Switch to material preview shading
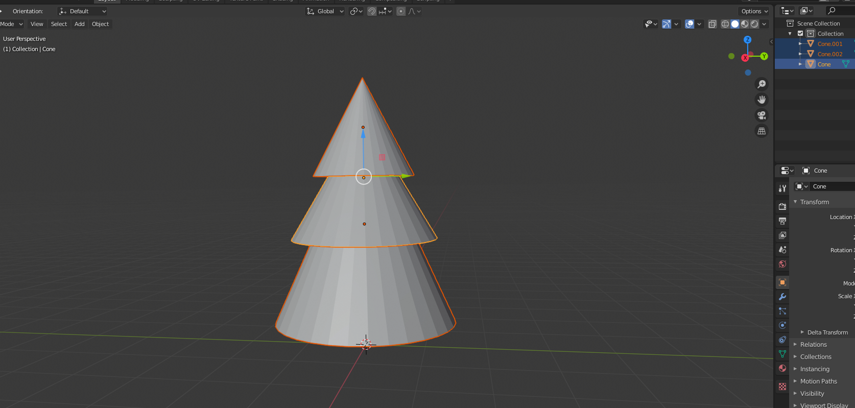This screenshot has height=408, width=855. tap(745, 24)
